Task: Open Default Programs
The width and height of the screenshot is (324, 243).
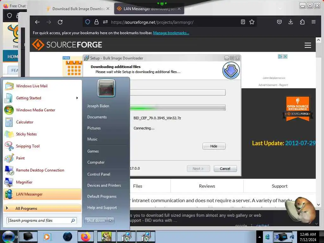Action: (x=102, y=196)
